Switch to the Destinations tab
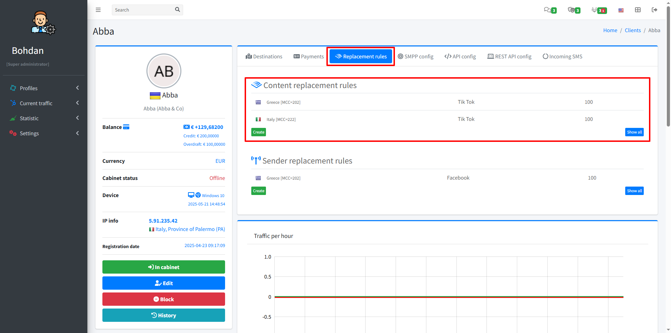The width and height of the screenshot is (671, 333). coord(264,57)
